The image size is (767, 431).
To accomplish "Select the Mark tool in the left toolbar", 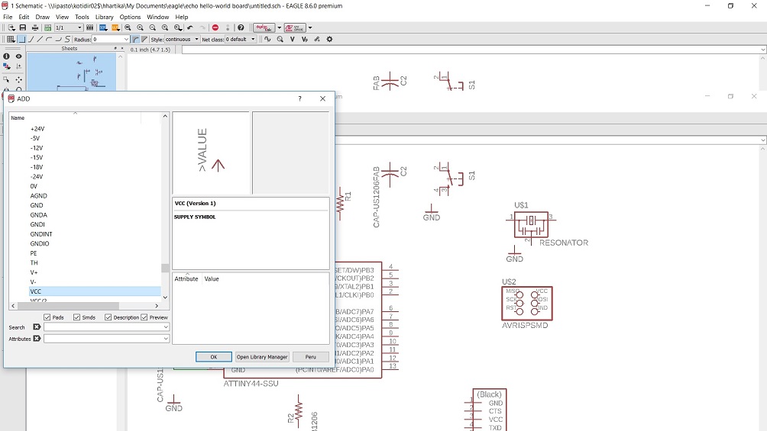I will pyautogui.click(x=18, y=66).
